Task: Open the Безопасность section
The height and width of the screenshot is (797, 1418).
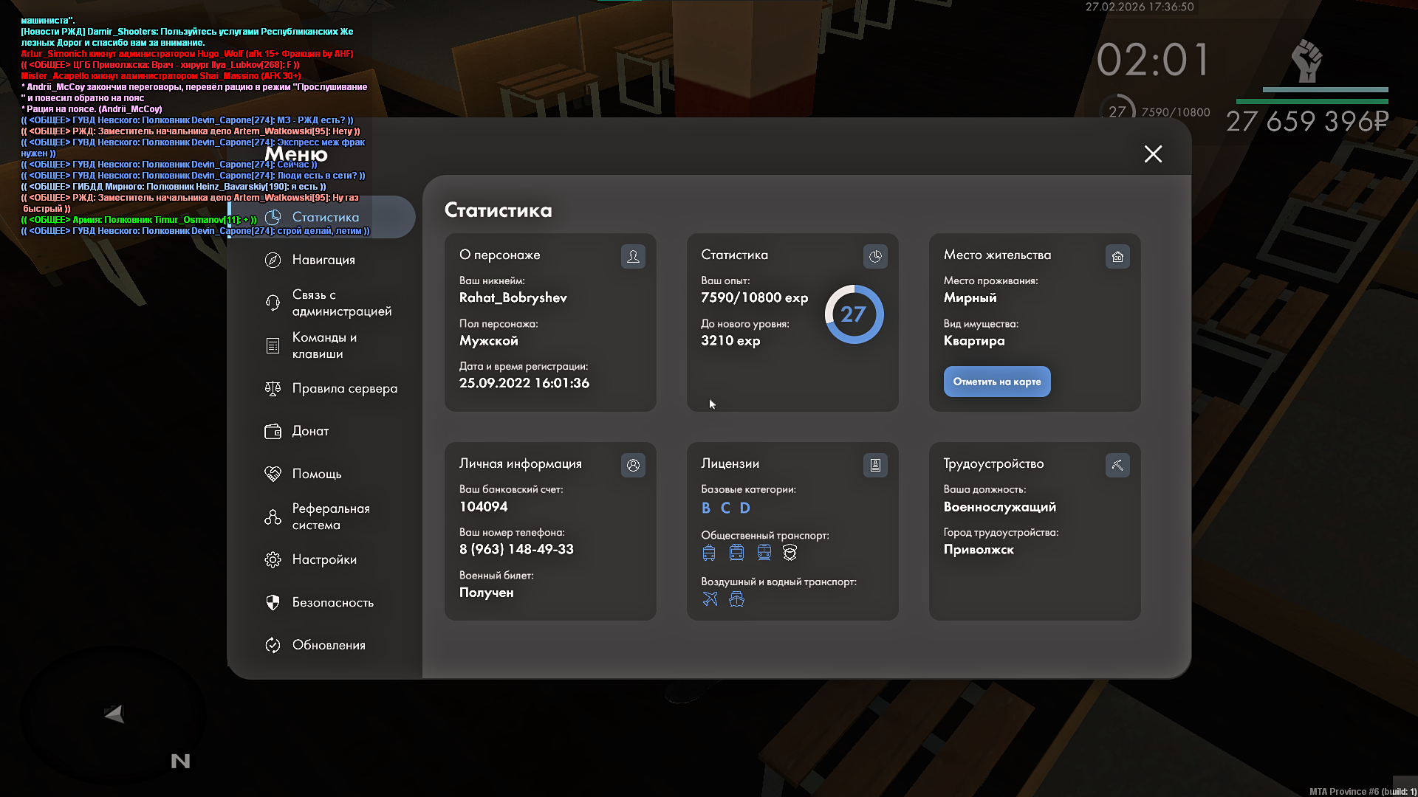Action: 332,602
